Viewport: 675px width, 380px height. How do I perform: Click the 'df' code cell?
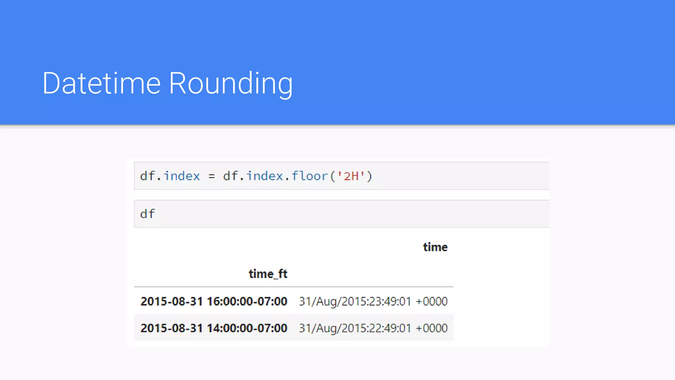342,214
